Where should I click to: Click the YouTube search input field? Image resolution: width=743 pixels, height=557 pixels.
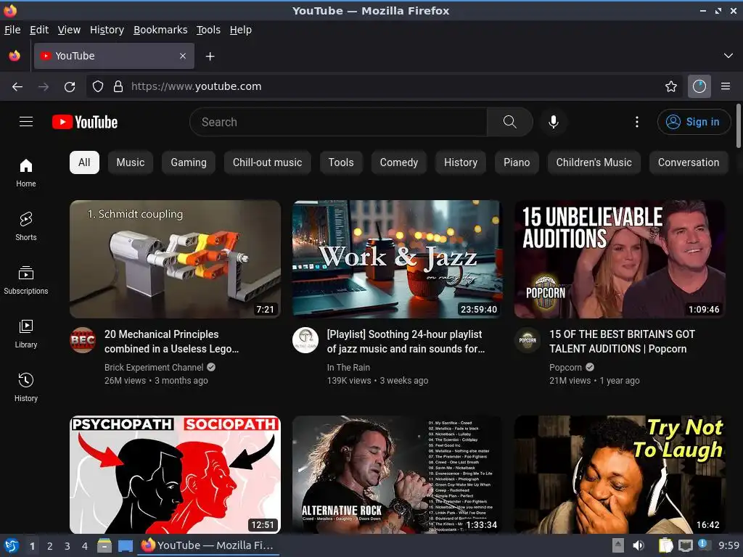[338, 122]
